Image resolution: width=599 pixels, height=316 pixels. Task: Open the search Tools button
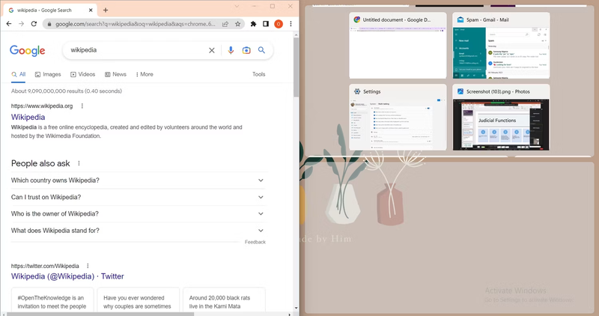click(x=258, y=75)
